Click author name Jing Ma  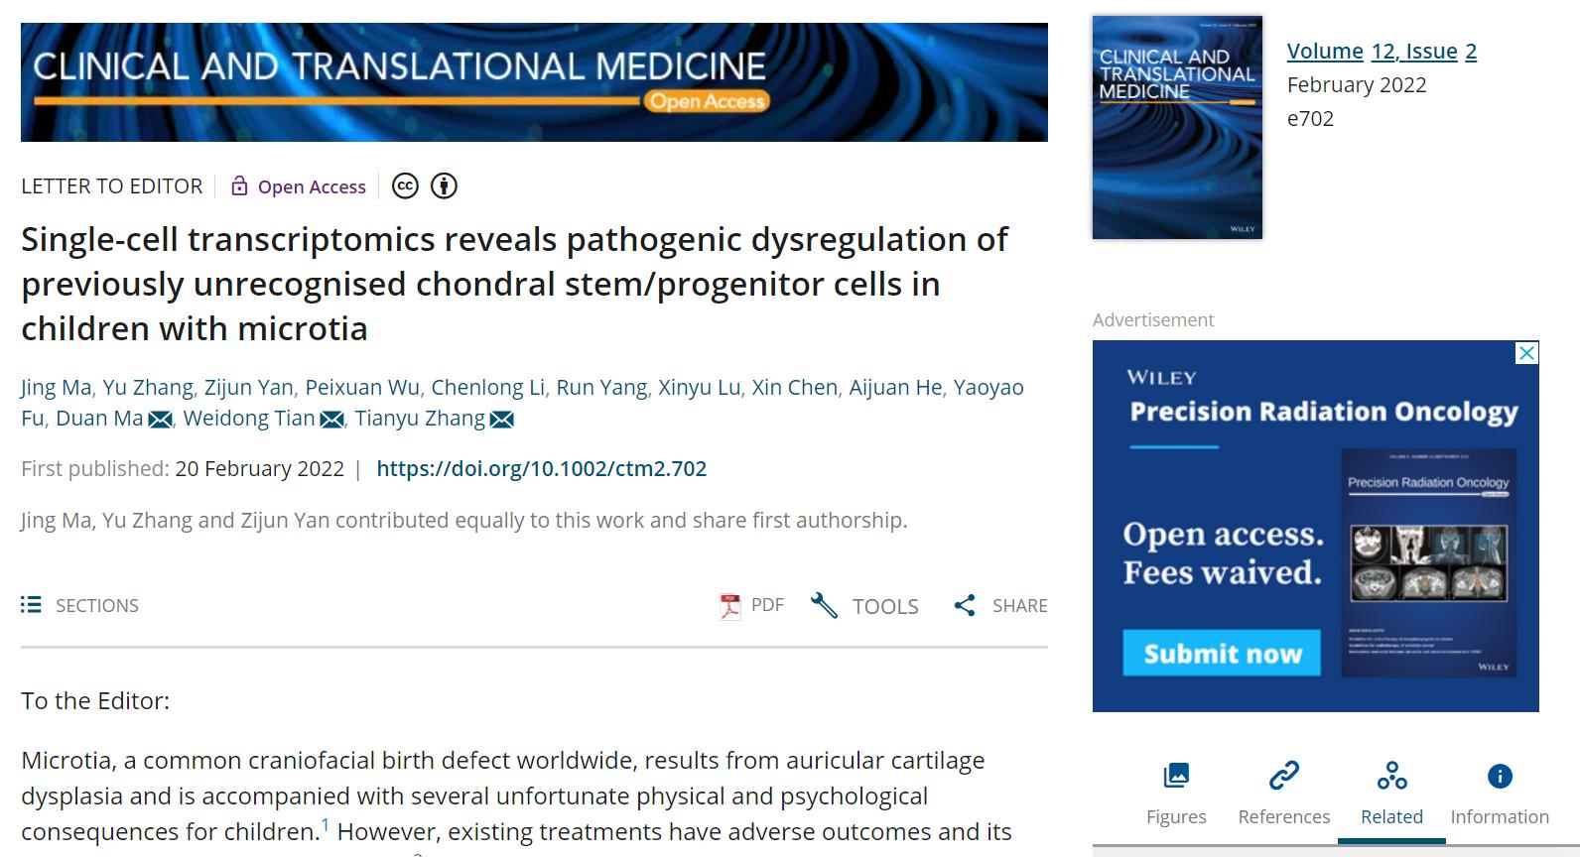tap(57, 388)
